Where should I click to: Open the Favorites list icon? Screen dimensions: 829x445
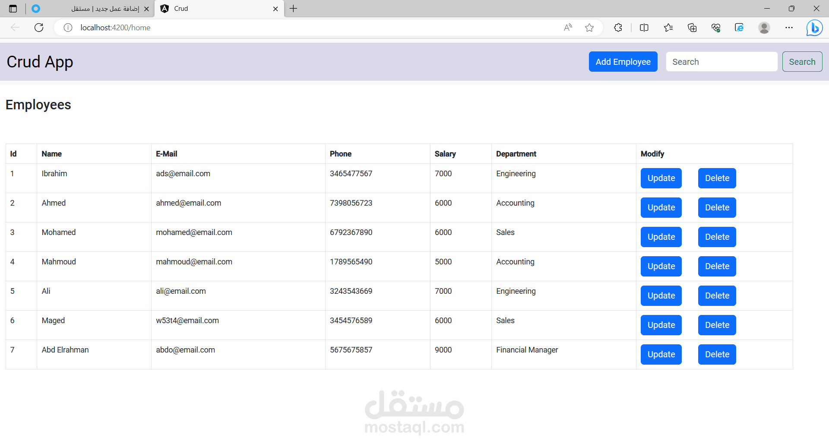668,28
